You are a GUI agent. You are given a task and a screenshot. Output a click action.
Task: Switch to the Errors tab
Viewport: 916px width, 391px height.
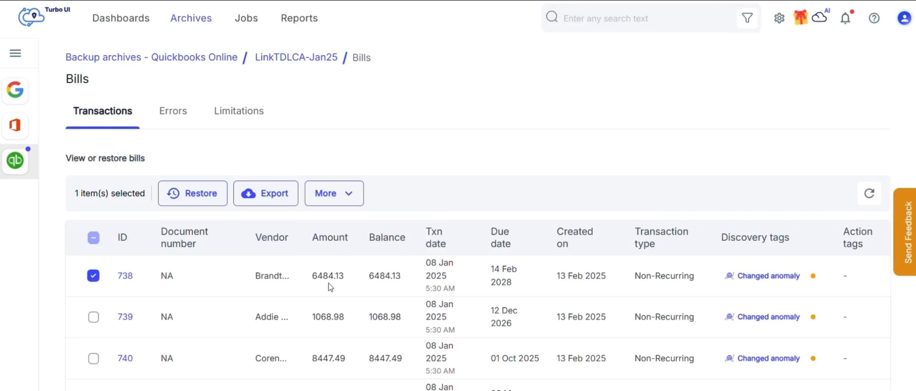[173, 111]
